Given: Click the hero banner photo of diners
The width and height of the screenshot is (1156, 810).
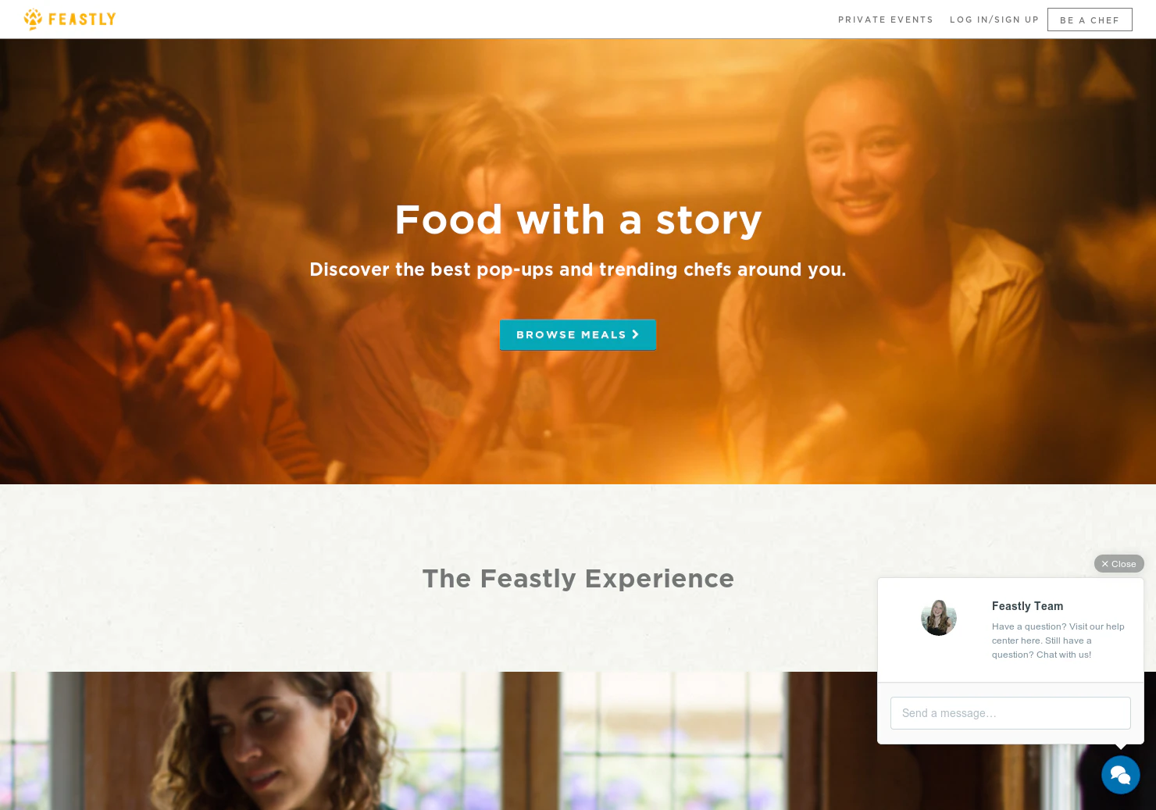Looking at the screenshot, I should click(x=578, y=262).
